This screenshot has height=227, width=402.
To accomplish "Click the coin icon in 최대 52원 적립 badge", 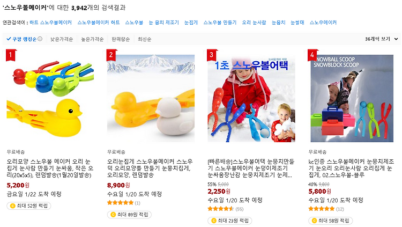I will 12,206.
